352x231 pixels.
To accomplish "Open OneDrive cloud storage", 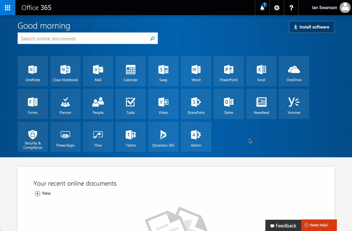I will [294, 71].
